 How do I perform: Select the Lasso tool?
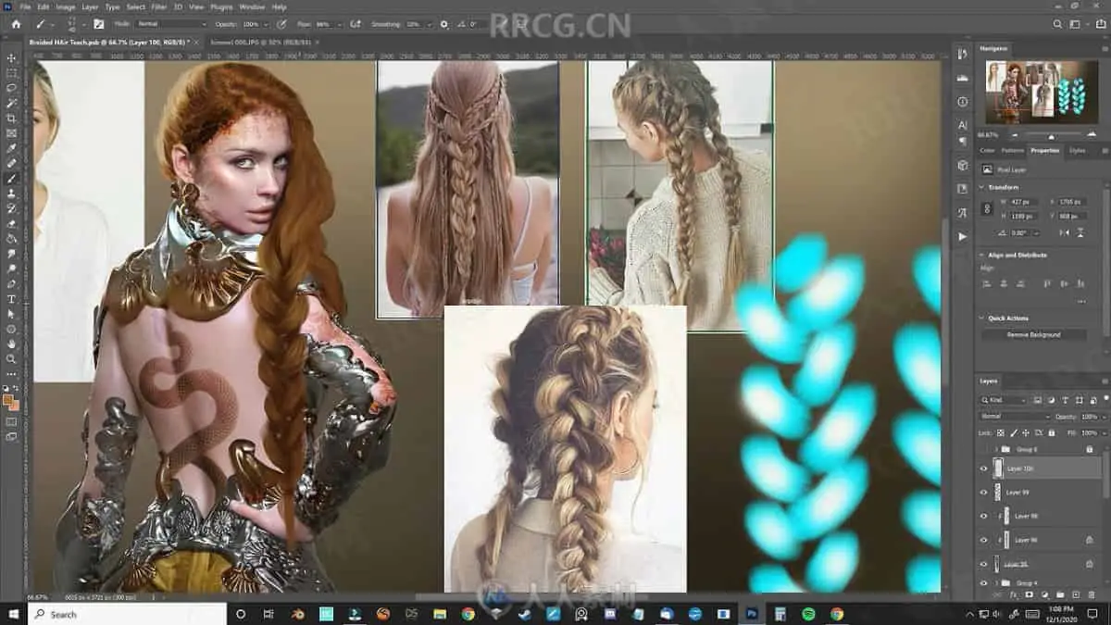click(x=12, y=88)
